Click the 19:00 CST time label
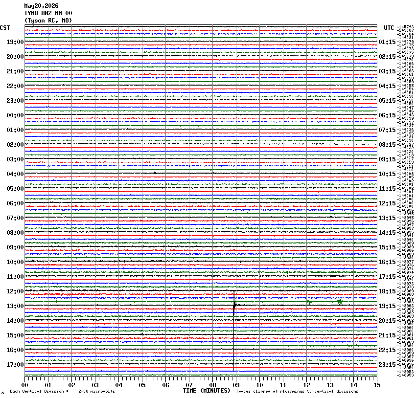The height and width of the screenshot is (398, 416). pos(15,42)
